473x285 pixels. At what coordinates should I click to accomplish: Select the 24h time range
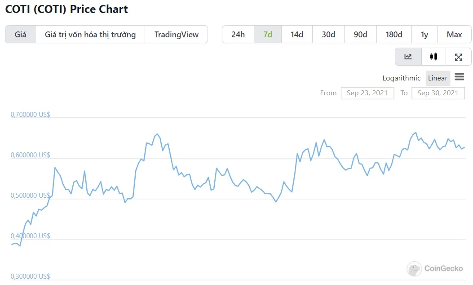click(x=238, y=35)
